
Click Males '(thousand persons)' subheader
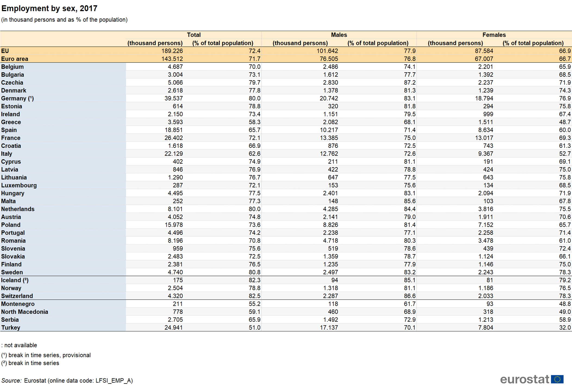click(x=300, y=43)
